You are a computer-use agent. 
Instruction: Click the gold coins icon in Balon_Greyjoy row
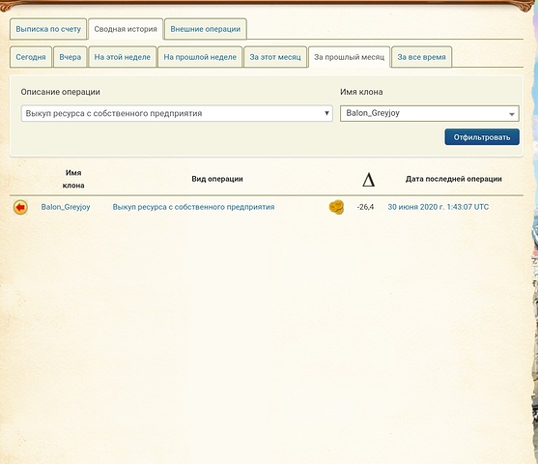coord(336,207)
